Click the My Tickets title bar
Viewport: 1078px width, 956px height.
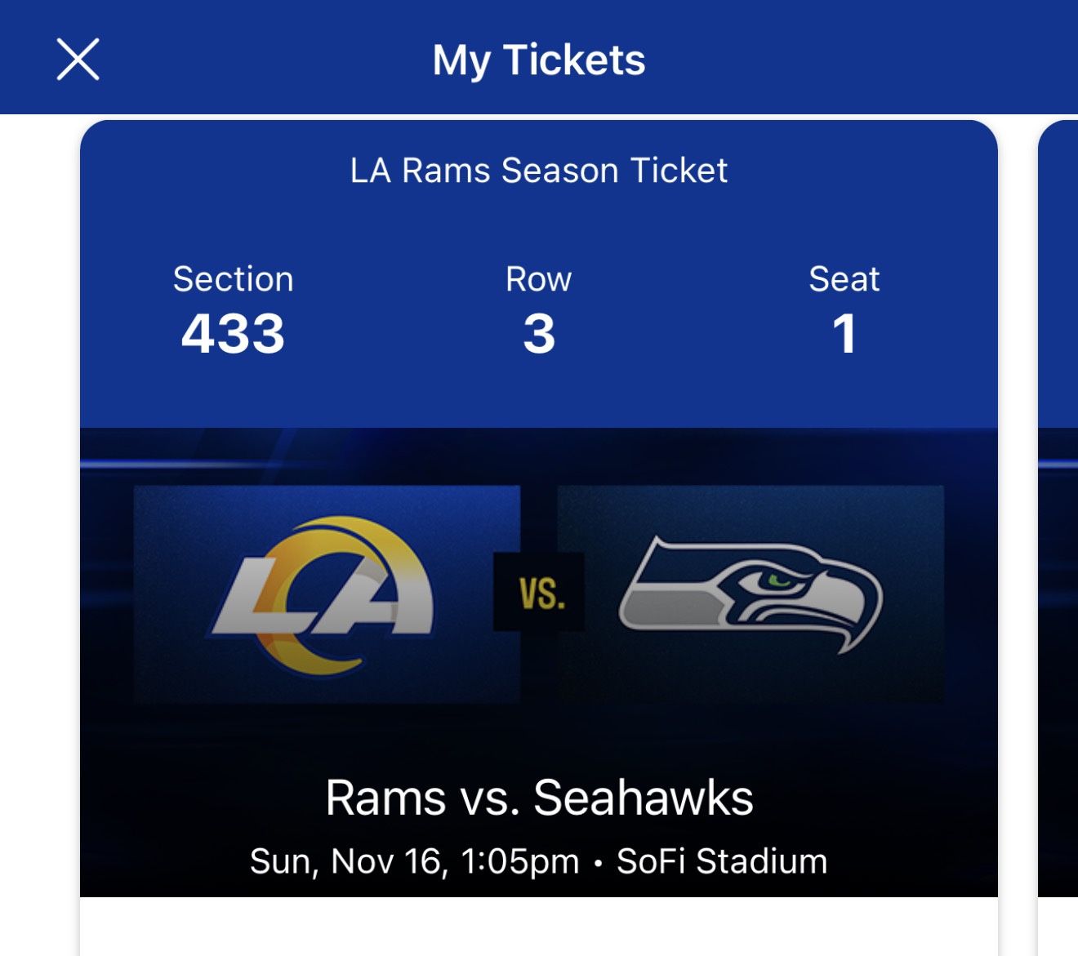coord(539,59)
